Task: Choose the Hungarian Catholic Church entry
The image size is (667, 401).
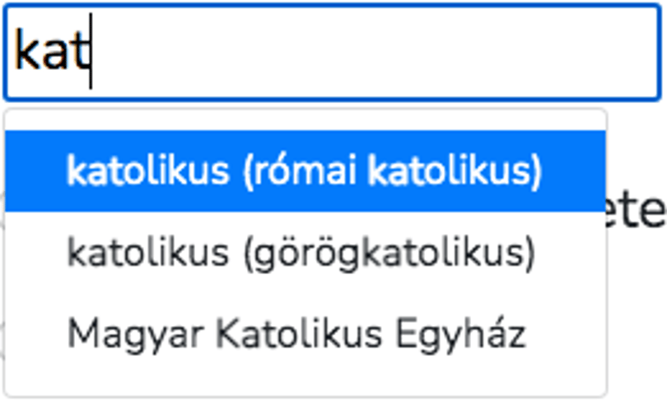Action: point(305,333)
